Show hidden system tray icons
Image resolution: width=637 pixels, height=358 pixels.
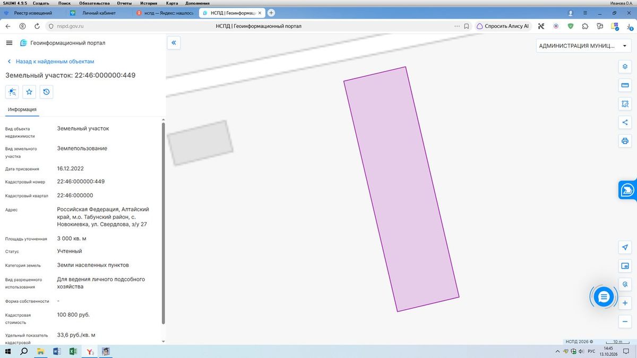point(557,351)
